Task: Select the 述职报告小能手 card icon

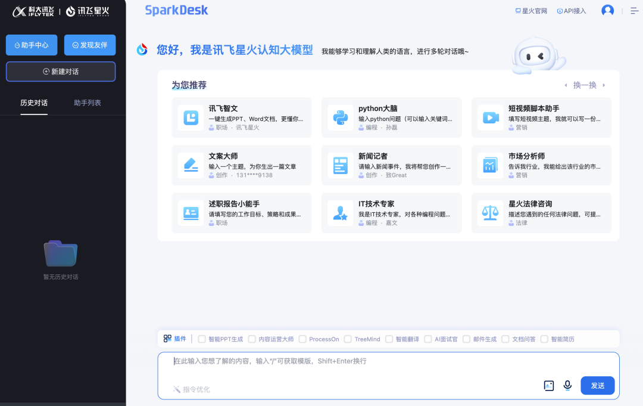Action: (191, 213)
